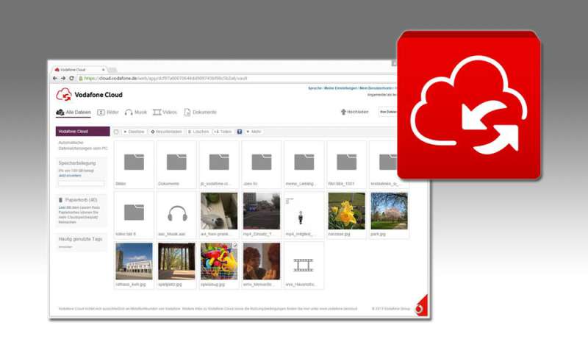
Task: Open the RM 984_1001 folder
Action: pyautogui.click(x=346, y=164)
